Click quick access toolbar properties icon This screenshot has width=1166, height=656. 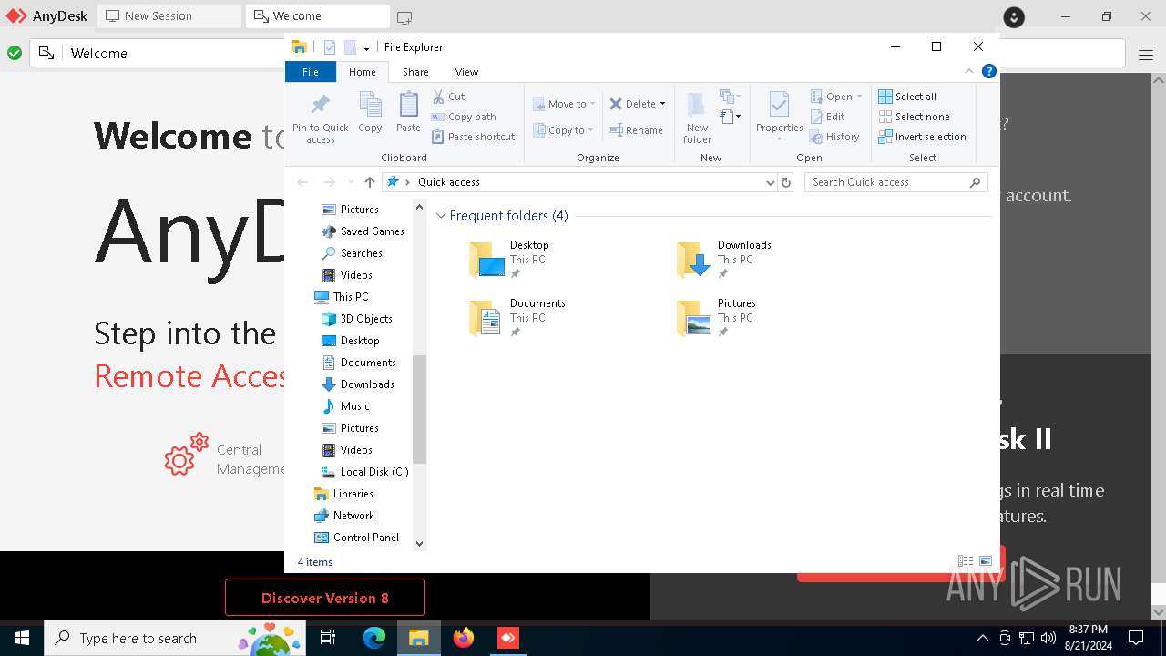(330, 47)
